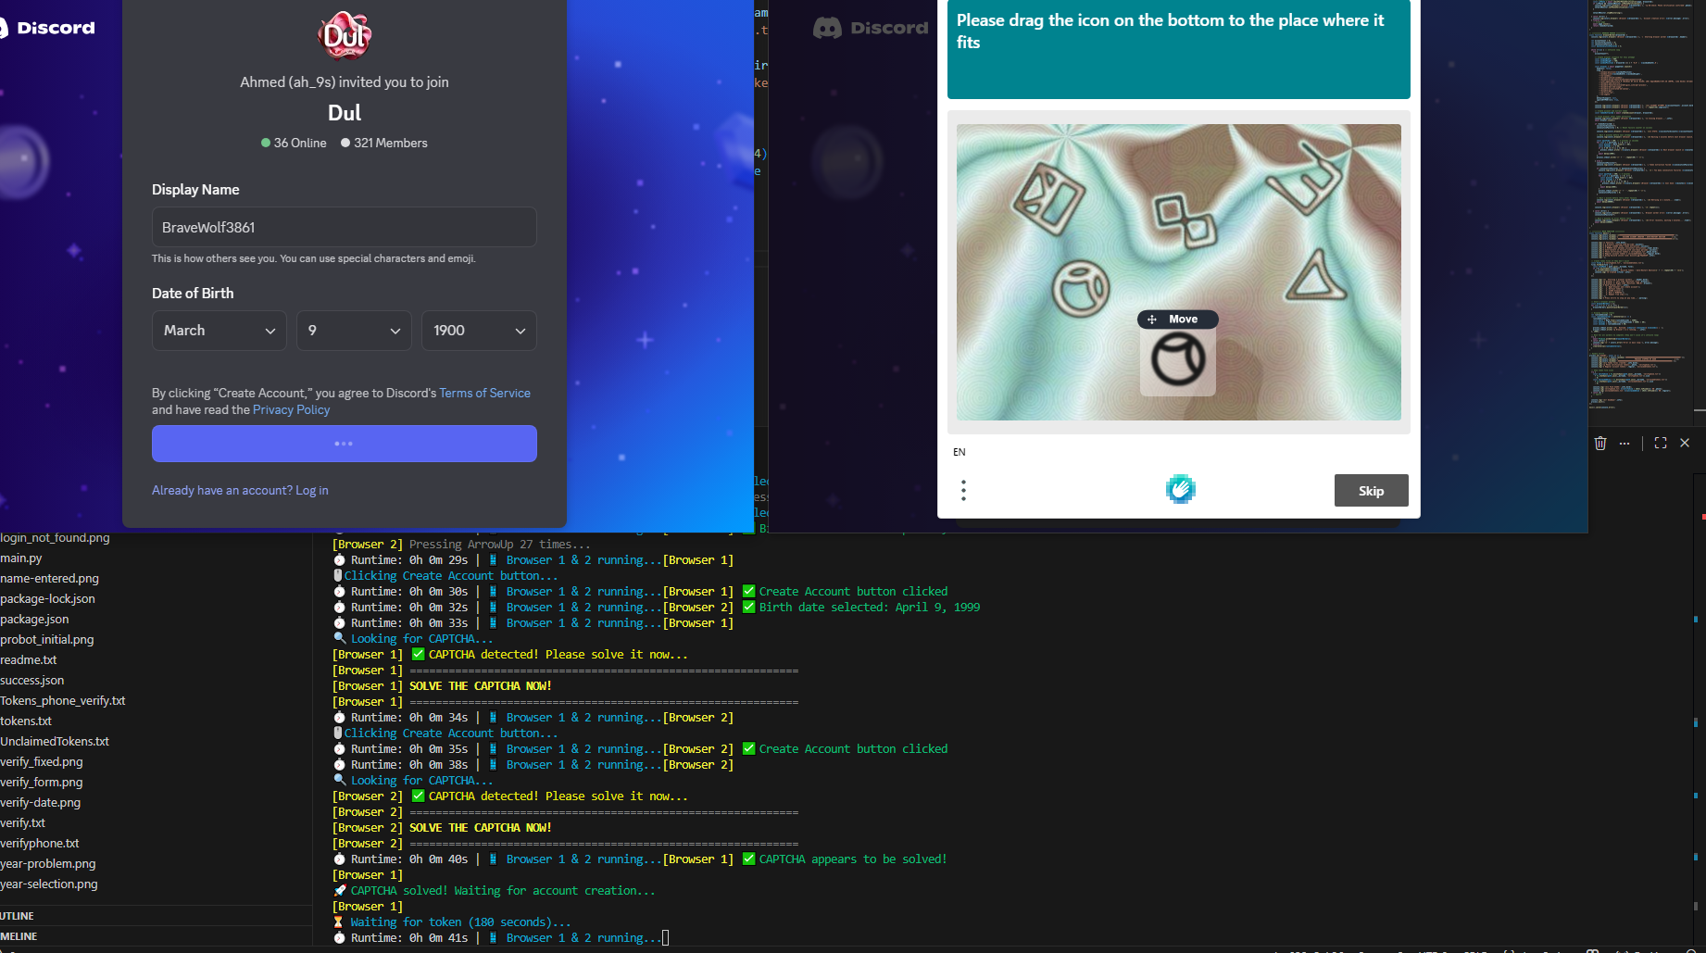The image size is (1706, 953).
Task: Click the Display Name input field
Action: [x=345, y=227]
